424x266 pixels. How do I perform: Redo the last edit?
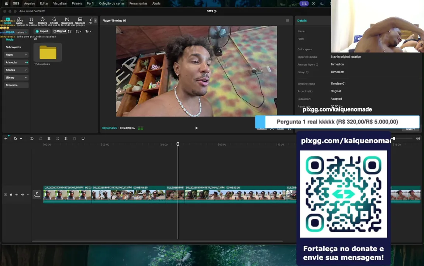point(40,138)
